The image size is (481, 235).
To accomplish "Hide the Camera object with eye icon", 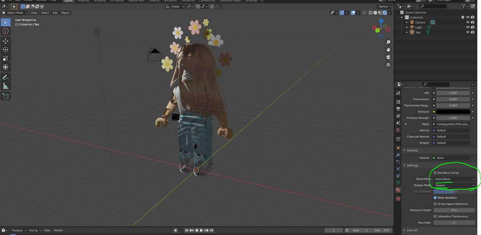I will [x=468, y=22].
